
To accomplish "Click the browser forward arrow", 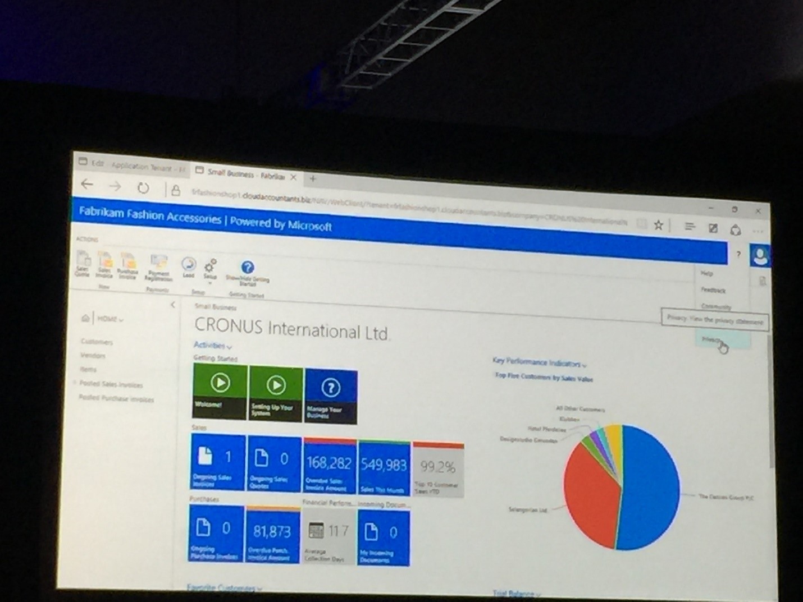I will [115, 186].
